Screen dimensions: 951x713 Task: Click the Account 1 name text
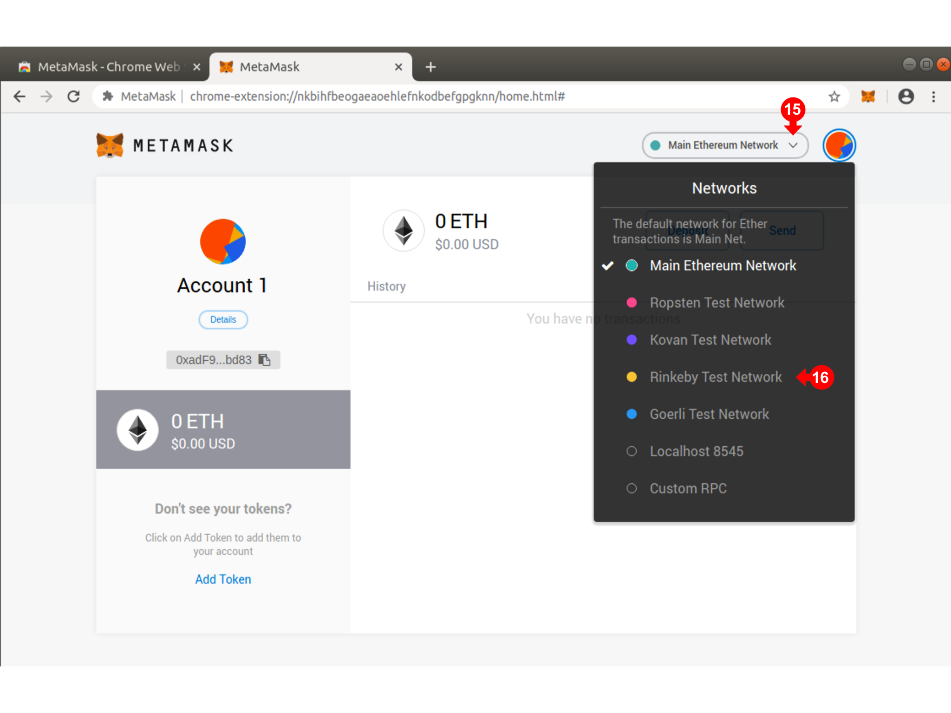[x=223, y=285]
